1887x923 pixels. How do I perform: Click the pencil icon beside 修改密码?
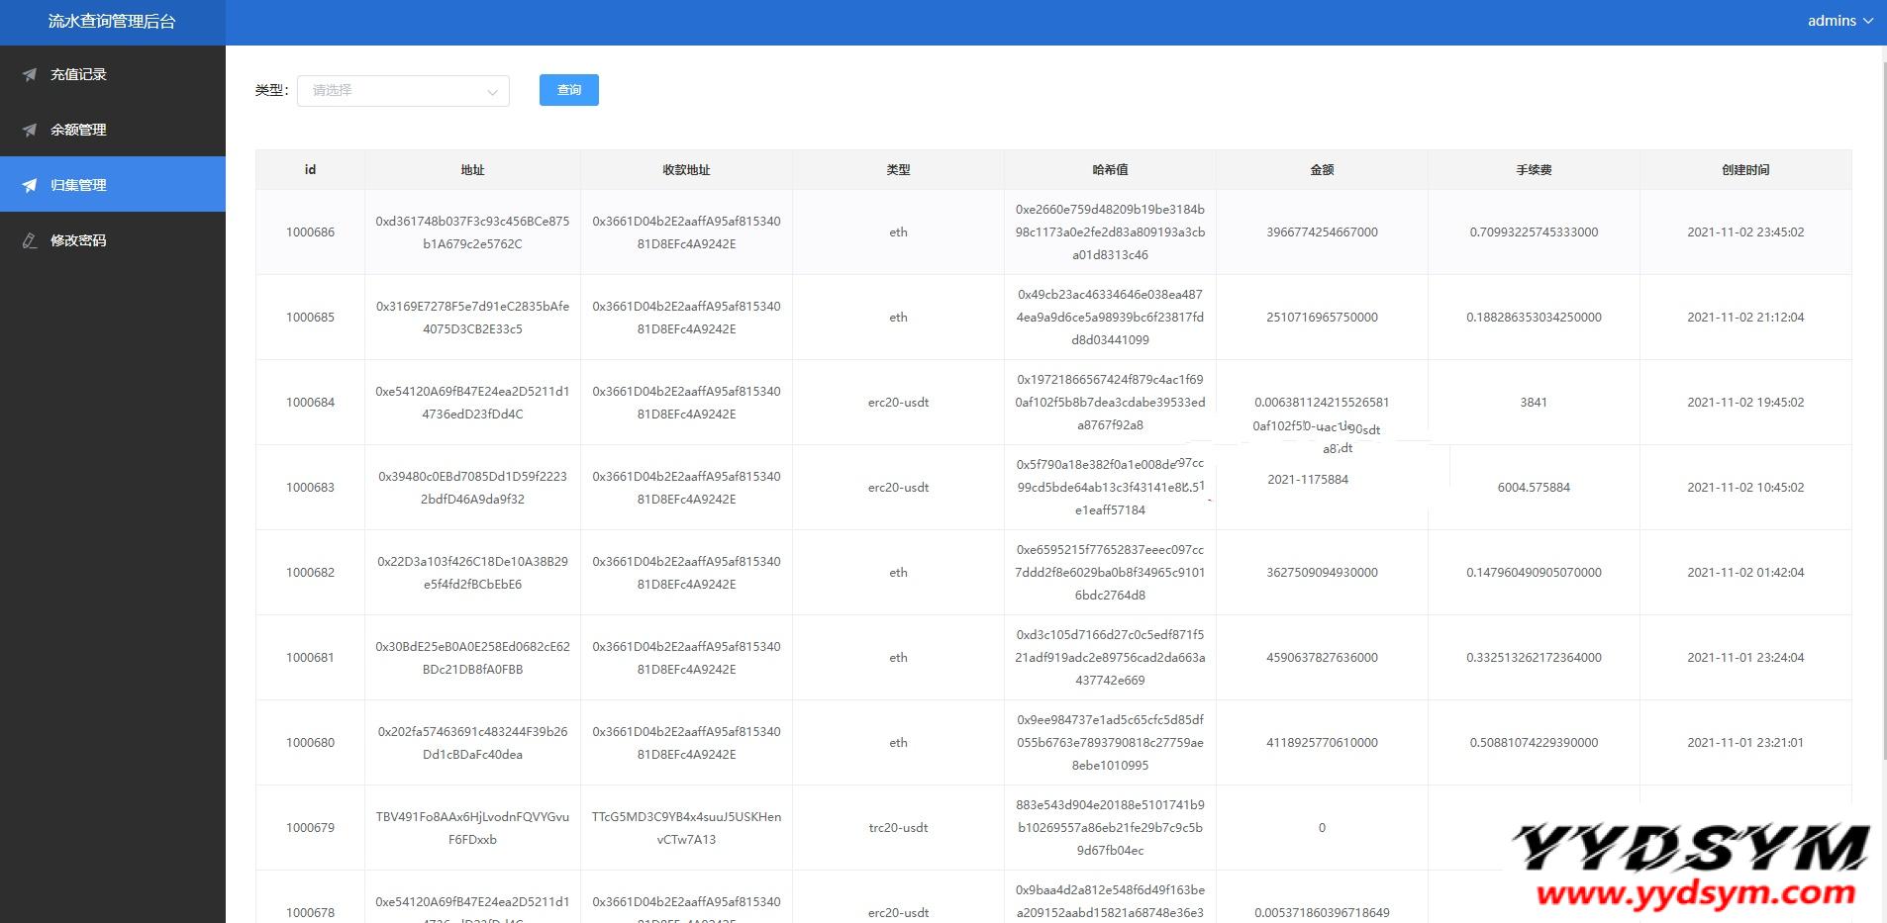click(x=30, y=240)
